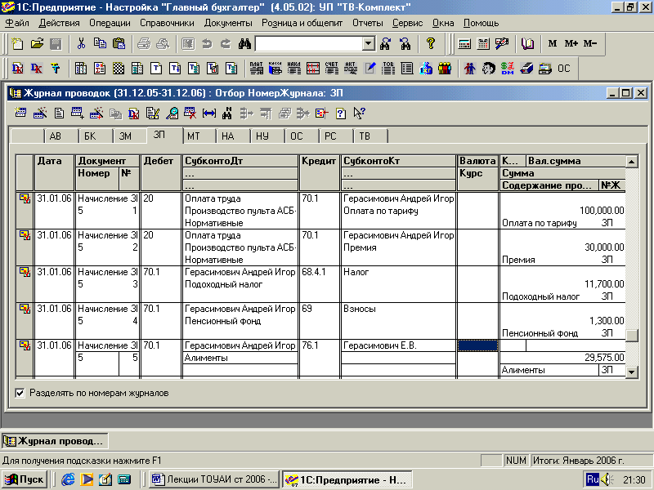Image resolution: width=654 pixels, height=490 pixels.
Task: Click the scroll up arrow of journal table
Action: point(632,161)
